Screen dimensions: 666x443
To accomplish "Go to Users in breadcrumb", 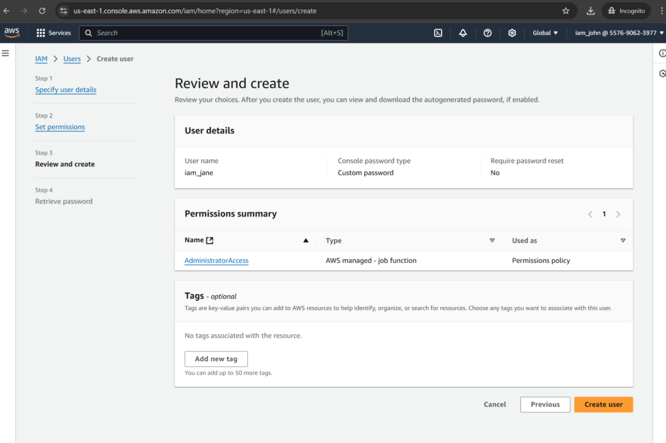I will [72, 59].
